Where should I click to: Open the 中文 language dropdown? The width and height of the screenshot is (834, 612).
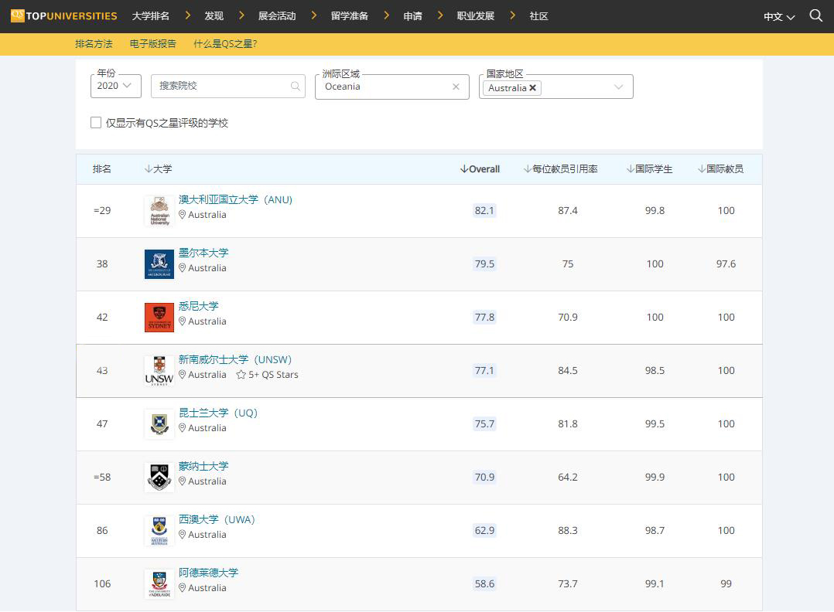[778, 15]
